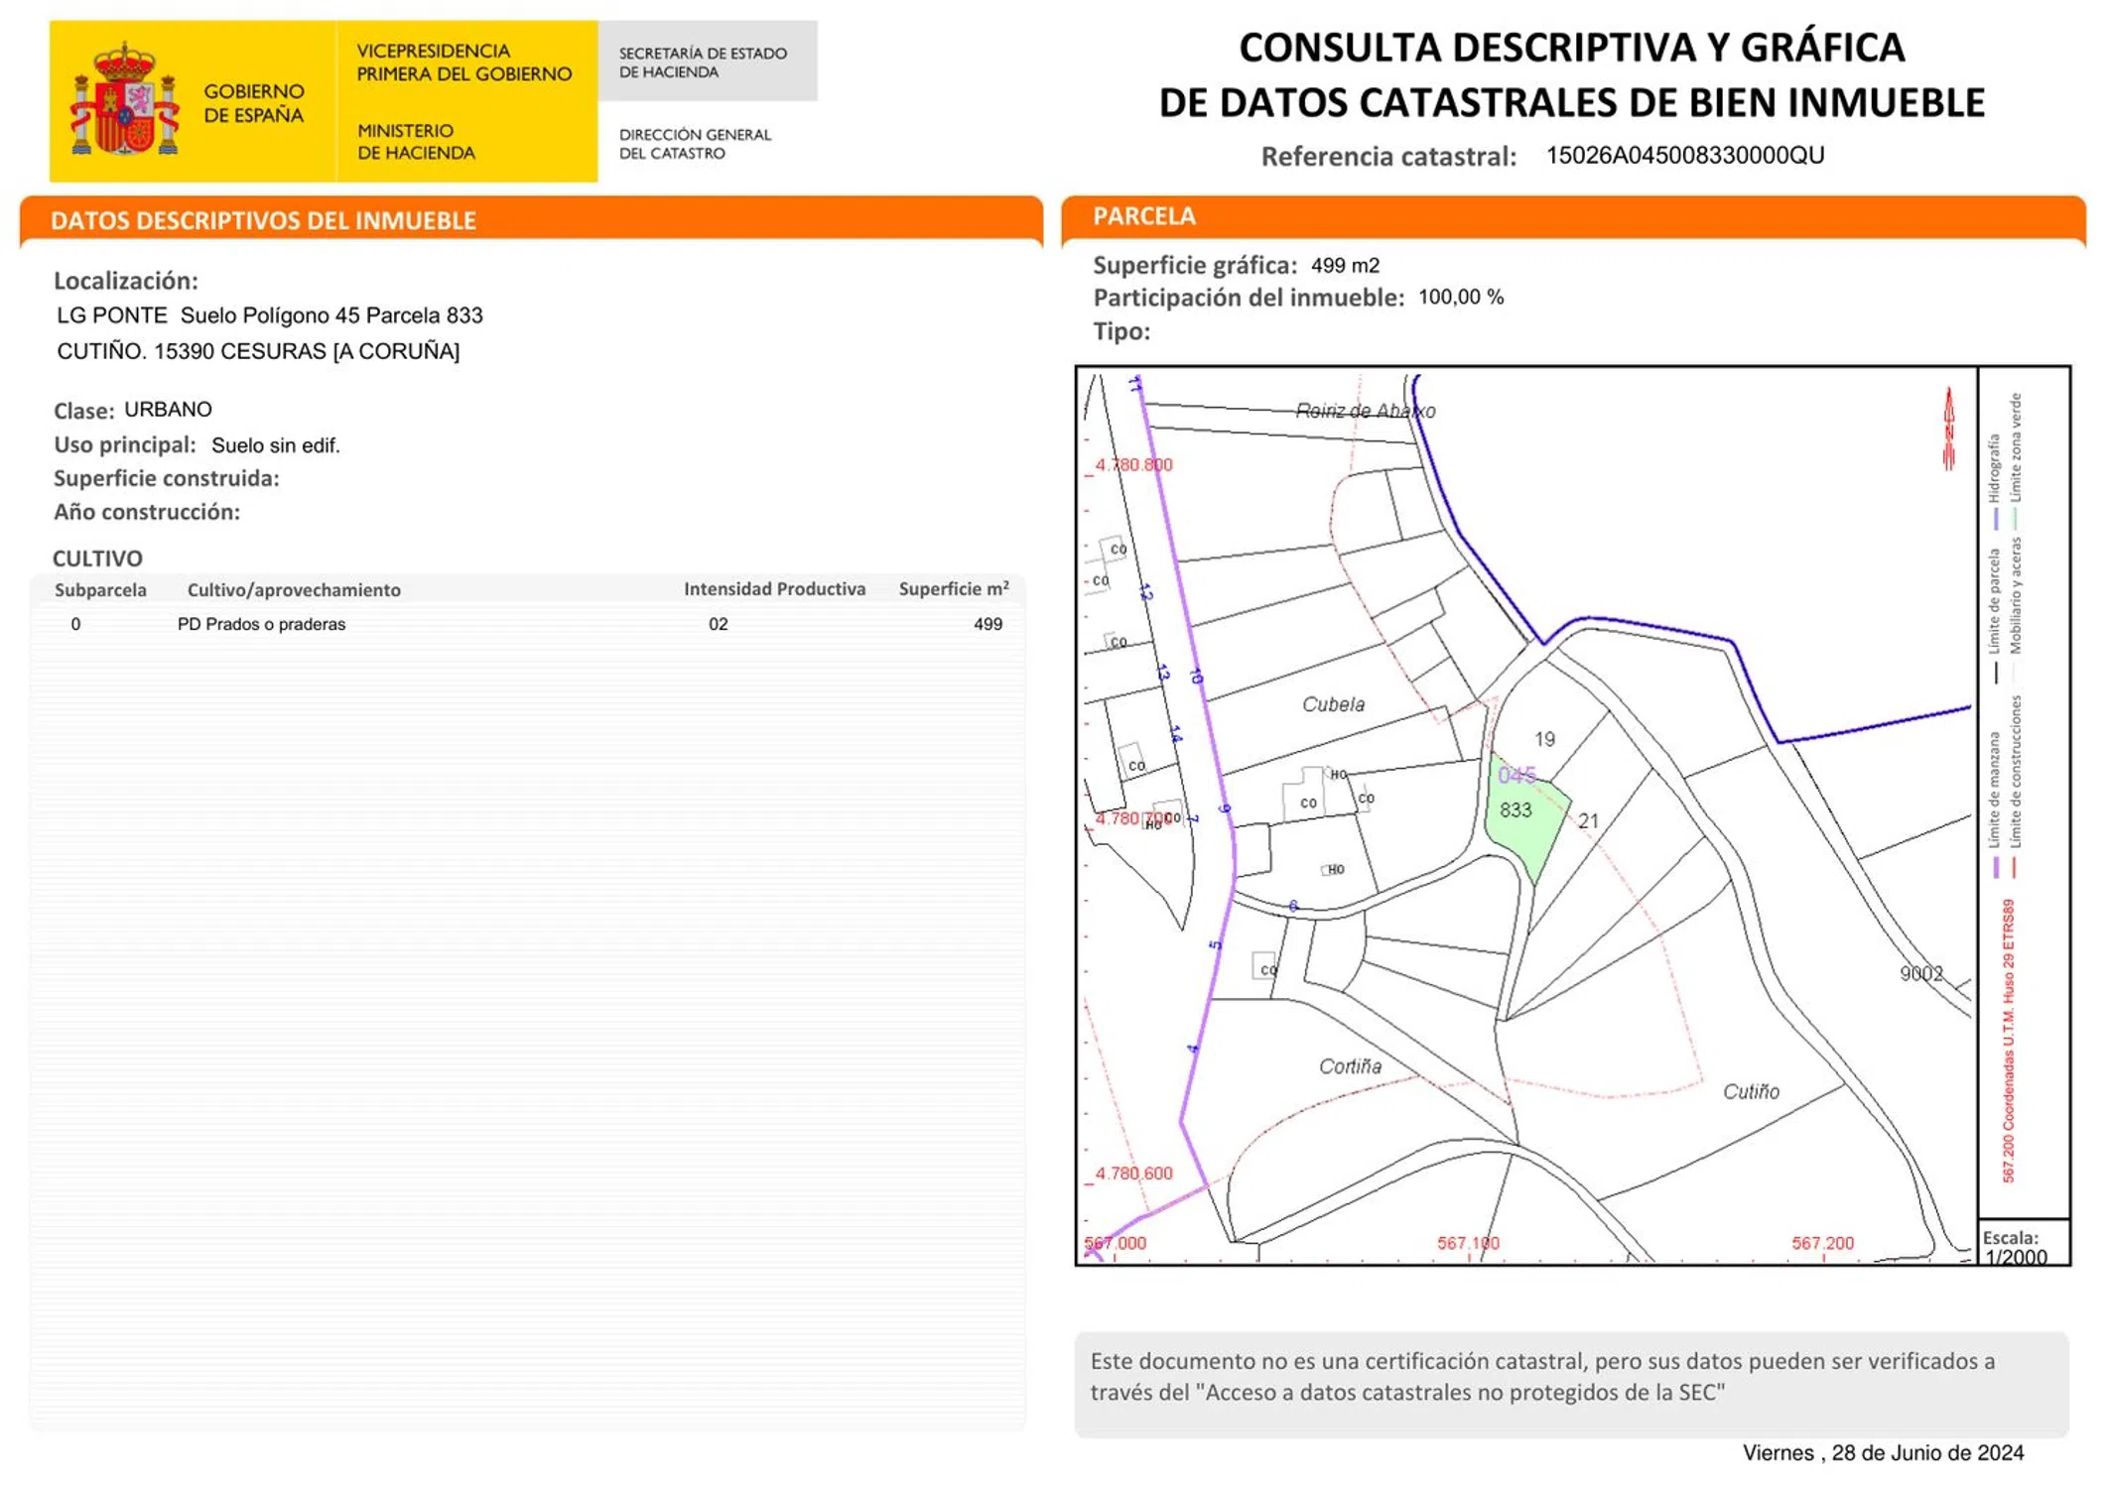
Task: Click the Superficie m² column header
Action: point(953,589)
